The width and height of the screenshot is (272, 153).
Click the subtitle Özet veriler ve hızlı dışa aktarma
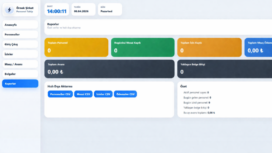(64, 28)
